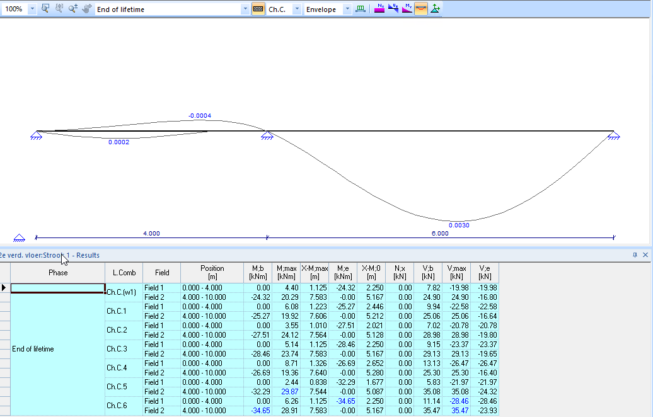The width and height of the screenshot is (653, 417).
Task: Click the 6.000 span dimension label
Action: (440, 234)
